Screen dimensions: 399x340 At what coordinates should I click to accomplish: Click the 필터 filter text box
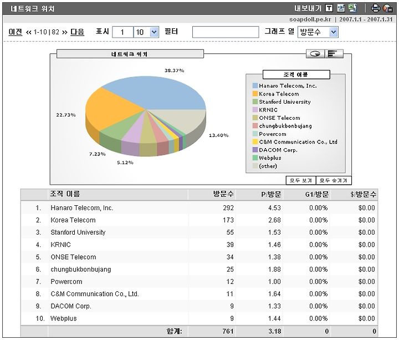[x=226, y=32]
